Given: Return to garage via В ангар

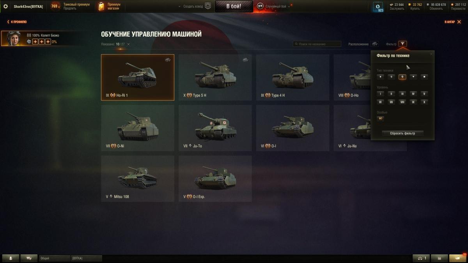Looking at the screenshot, I should click(452, 22).
